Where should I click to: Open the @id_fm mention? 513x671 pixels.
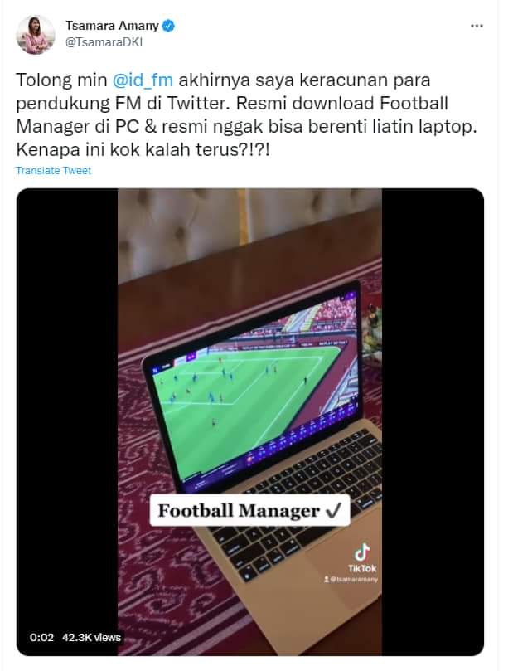click(143, 80)
